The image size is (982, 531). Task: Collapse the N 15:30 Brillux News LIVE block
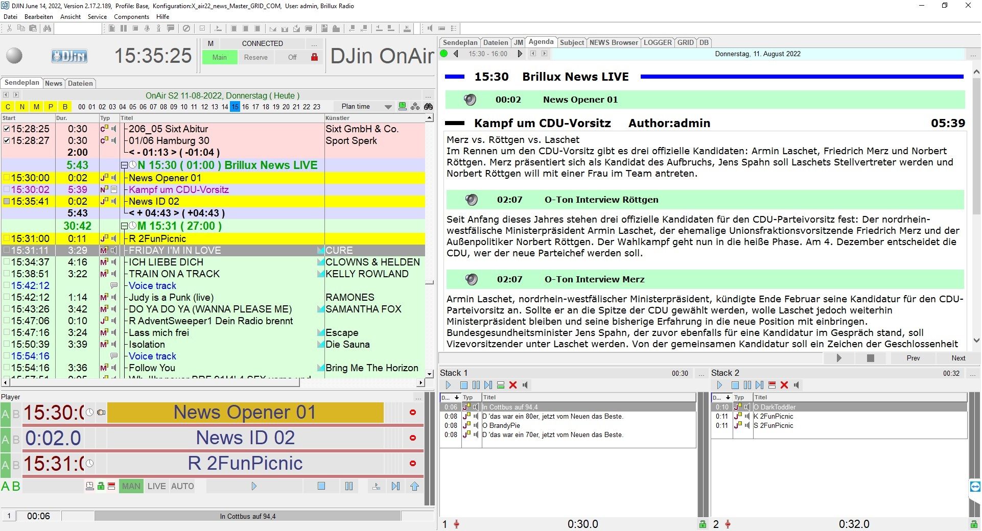pos(124,165)
